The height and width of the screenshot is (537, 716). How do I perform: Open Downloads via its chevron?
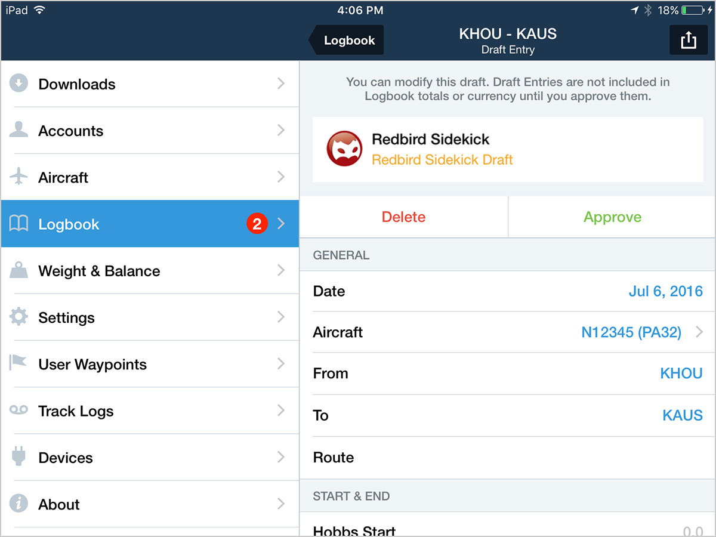(281, 84)
